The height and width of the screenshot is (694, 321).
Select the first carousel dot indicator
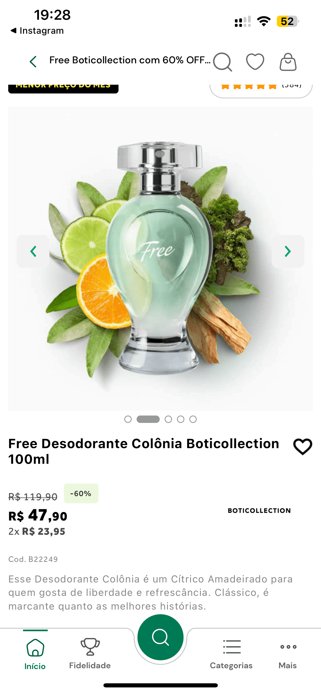(128, 419)
